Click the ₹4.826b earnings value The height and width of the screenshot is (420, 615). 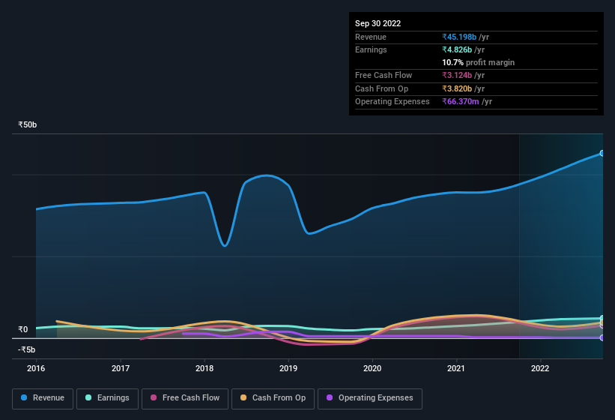(457, 49)
